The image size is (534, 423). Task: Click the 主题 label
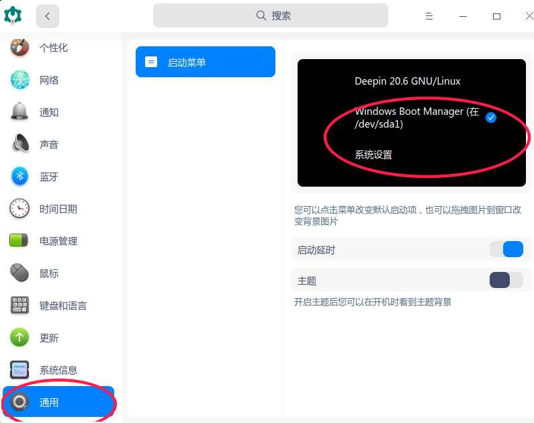point(307,281)
